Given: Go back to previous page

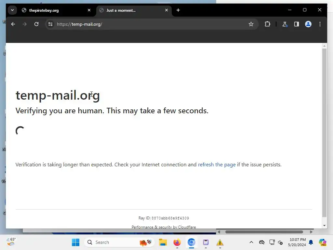Looking at the screenshot, I should click(13, 24).
